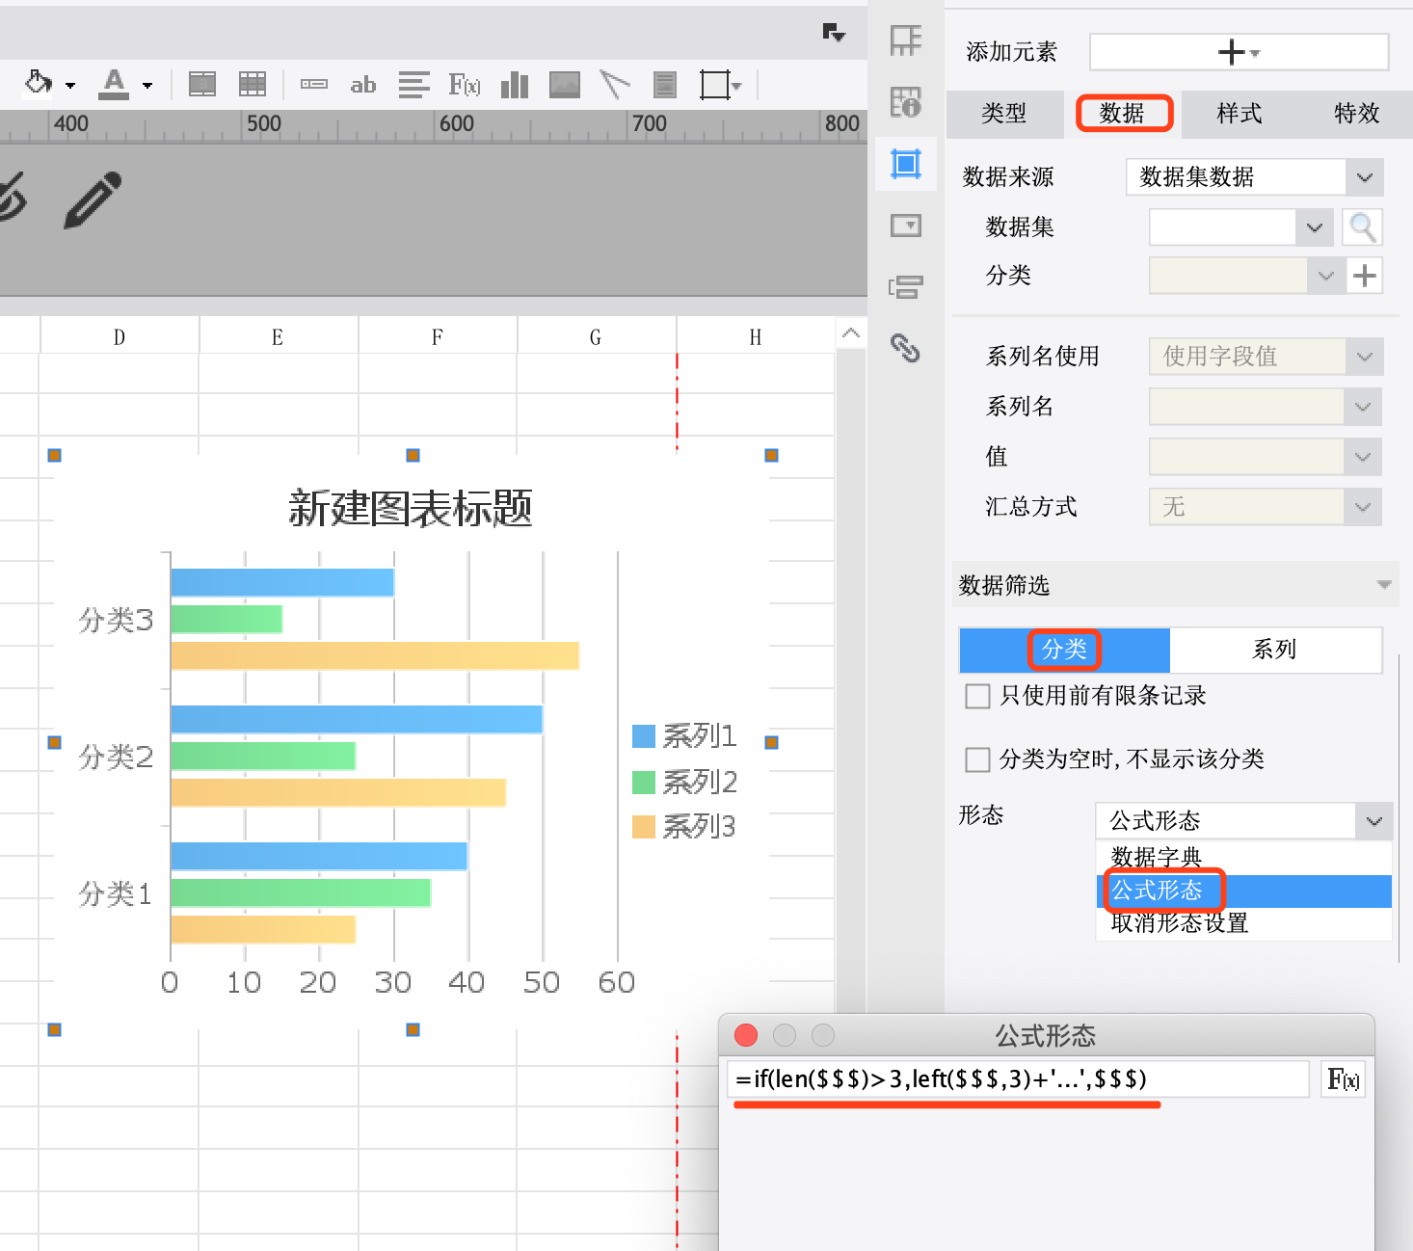Click the unmerge cells grid icon
The width and height of the screenshot is (1413, 1251).
pyautogui.click(x=253, y=85)
